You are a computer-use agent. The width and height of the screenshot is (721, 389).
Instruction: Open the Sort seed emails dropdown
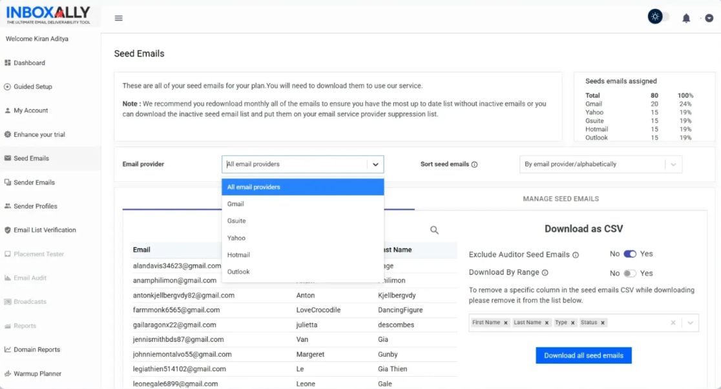[x=601, y=165]
